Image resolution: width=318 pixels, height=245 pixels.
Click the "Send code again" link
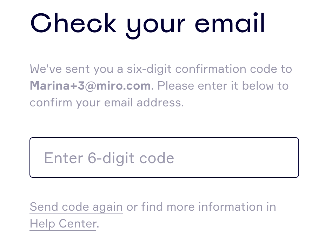tap(76, 207)
